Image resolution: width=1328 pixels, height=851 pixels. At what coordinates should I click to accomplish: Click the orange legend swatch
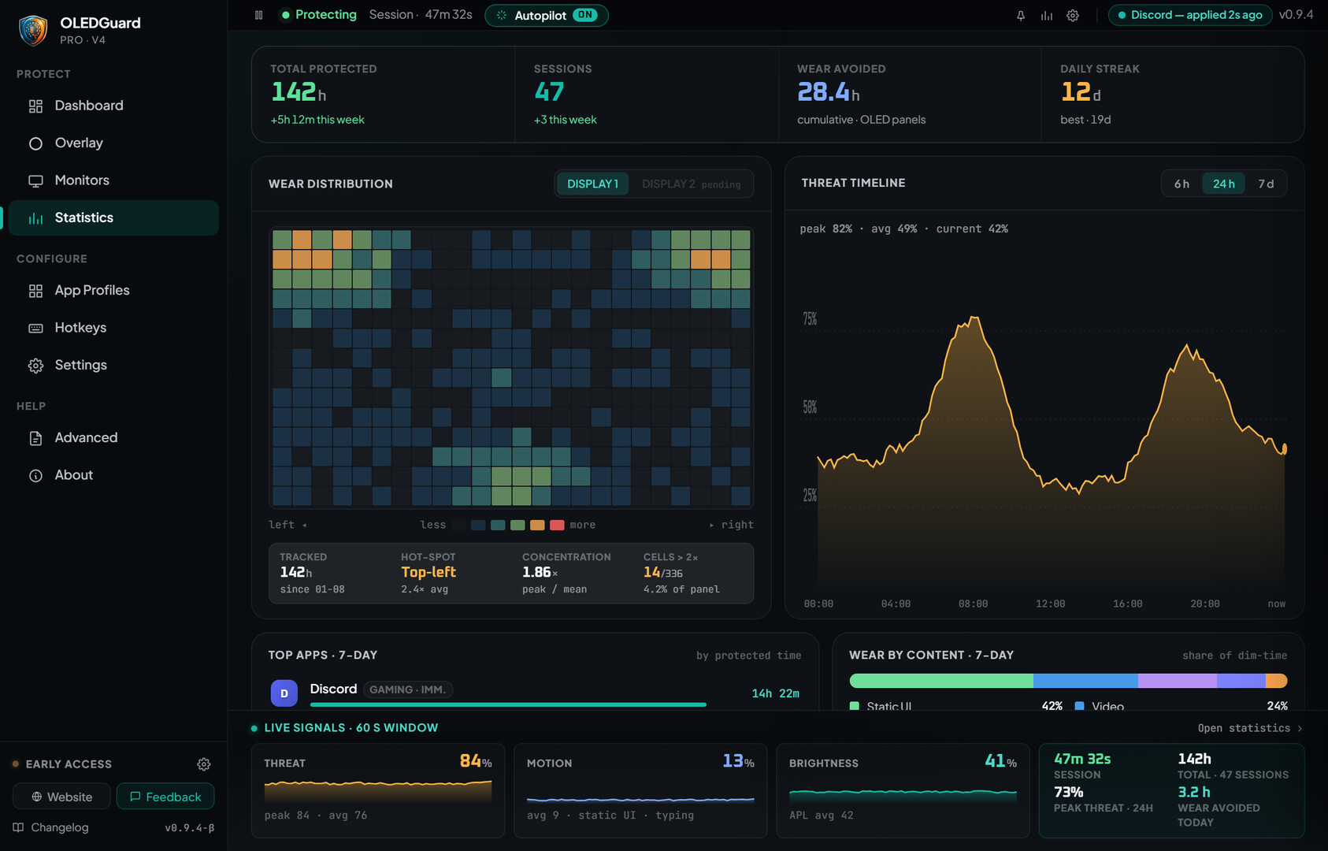[537, 525]
